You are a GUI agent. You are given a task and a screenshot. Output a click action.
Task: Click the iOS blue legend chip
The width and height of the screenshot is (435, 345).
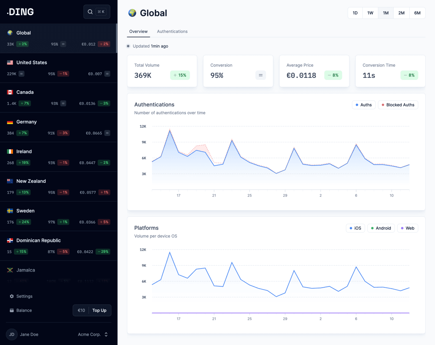(355, 228)
